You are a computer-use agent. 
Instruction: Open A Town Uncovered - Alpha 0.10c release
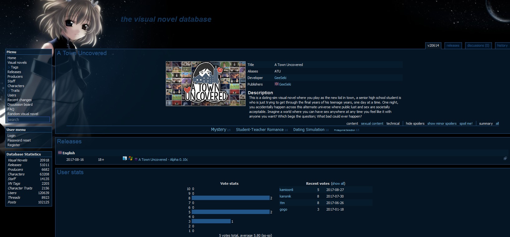(x=163, y=160)
